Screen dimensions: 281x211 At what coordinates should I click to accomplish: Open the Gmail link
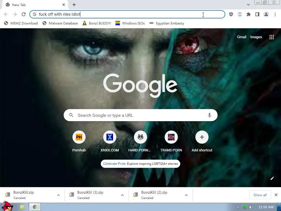point(241,37)
